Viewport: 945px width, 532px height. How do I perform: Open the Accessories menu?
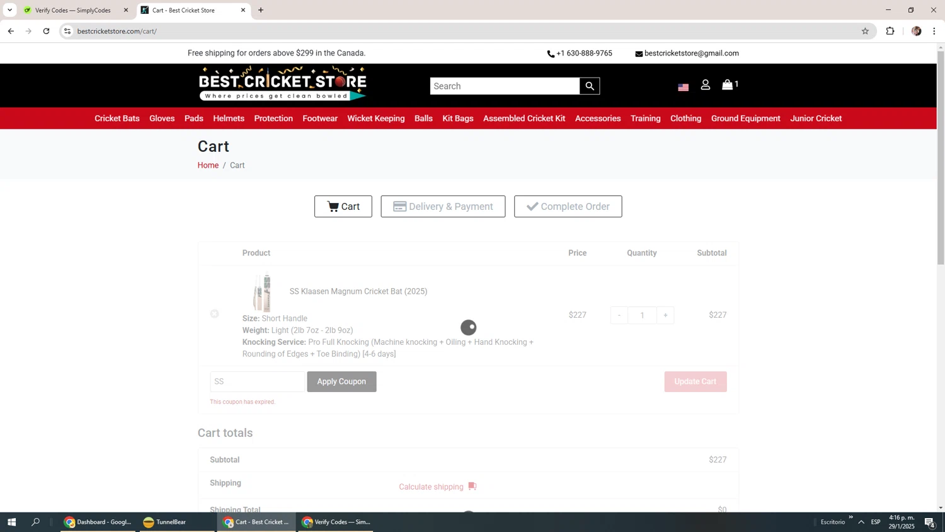(598, 119)
